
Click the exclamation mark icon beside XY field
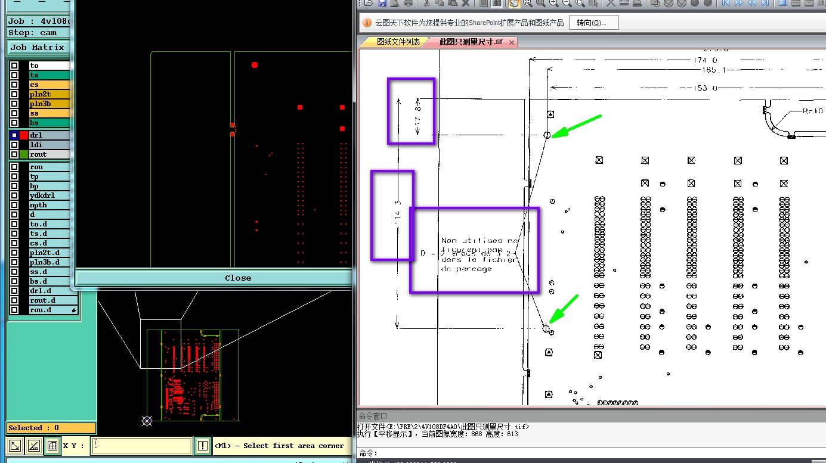pos(203,445)
